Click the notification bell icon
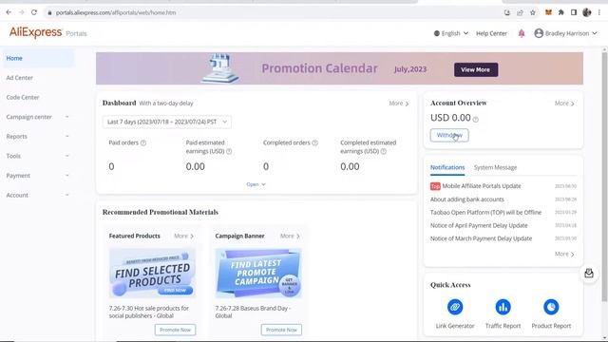This screenshot has height=342, width=608. tap(522, 33)
